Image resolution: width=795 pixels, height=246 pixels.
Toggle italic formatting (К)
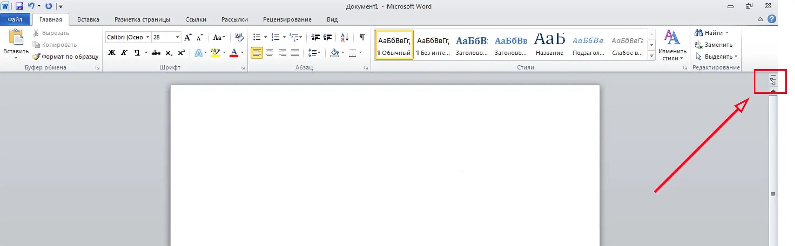pyautogui.click(x=124, y=53)
